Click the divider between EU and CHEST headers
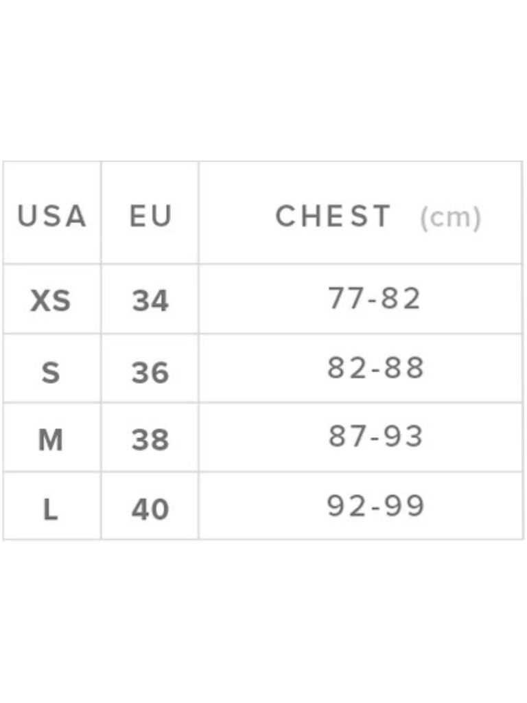 pos(198,213)
